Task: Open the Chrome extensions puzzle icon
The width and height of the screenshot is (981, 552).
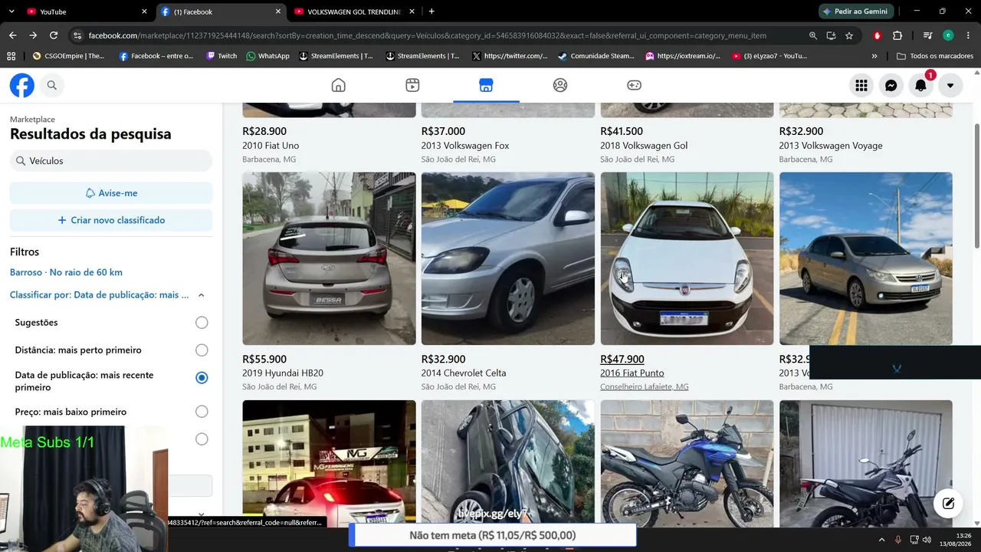Action: coord(897,35)
